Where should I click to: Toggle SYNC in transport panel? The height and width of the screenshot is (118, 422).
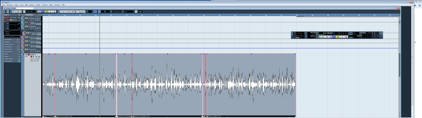click(351, 37)
